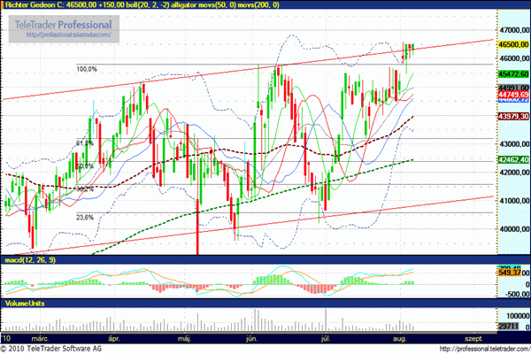Click the © 2010 TeleTrader Software AG text

pyautogui.click(x=50, y=349)
